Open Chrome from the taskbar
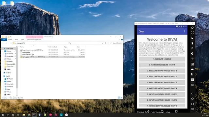Screen dimensions: 209x117 [29, 115]
